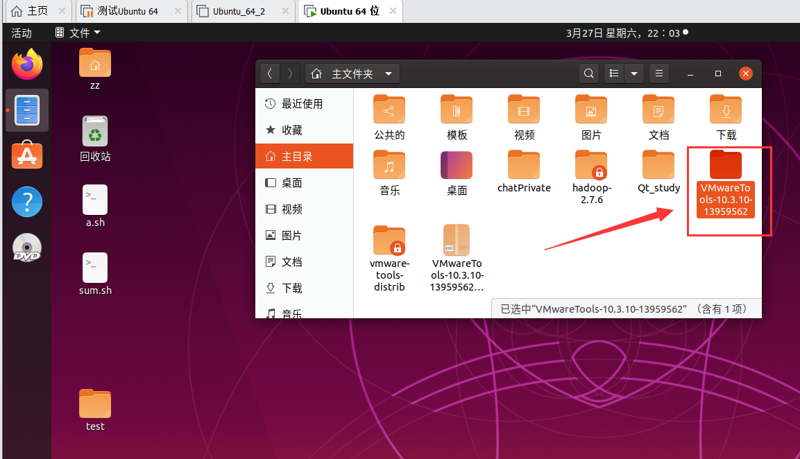Select the 公共的 folder

pos(389,118)
